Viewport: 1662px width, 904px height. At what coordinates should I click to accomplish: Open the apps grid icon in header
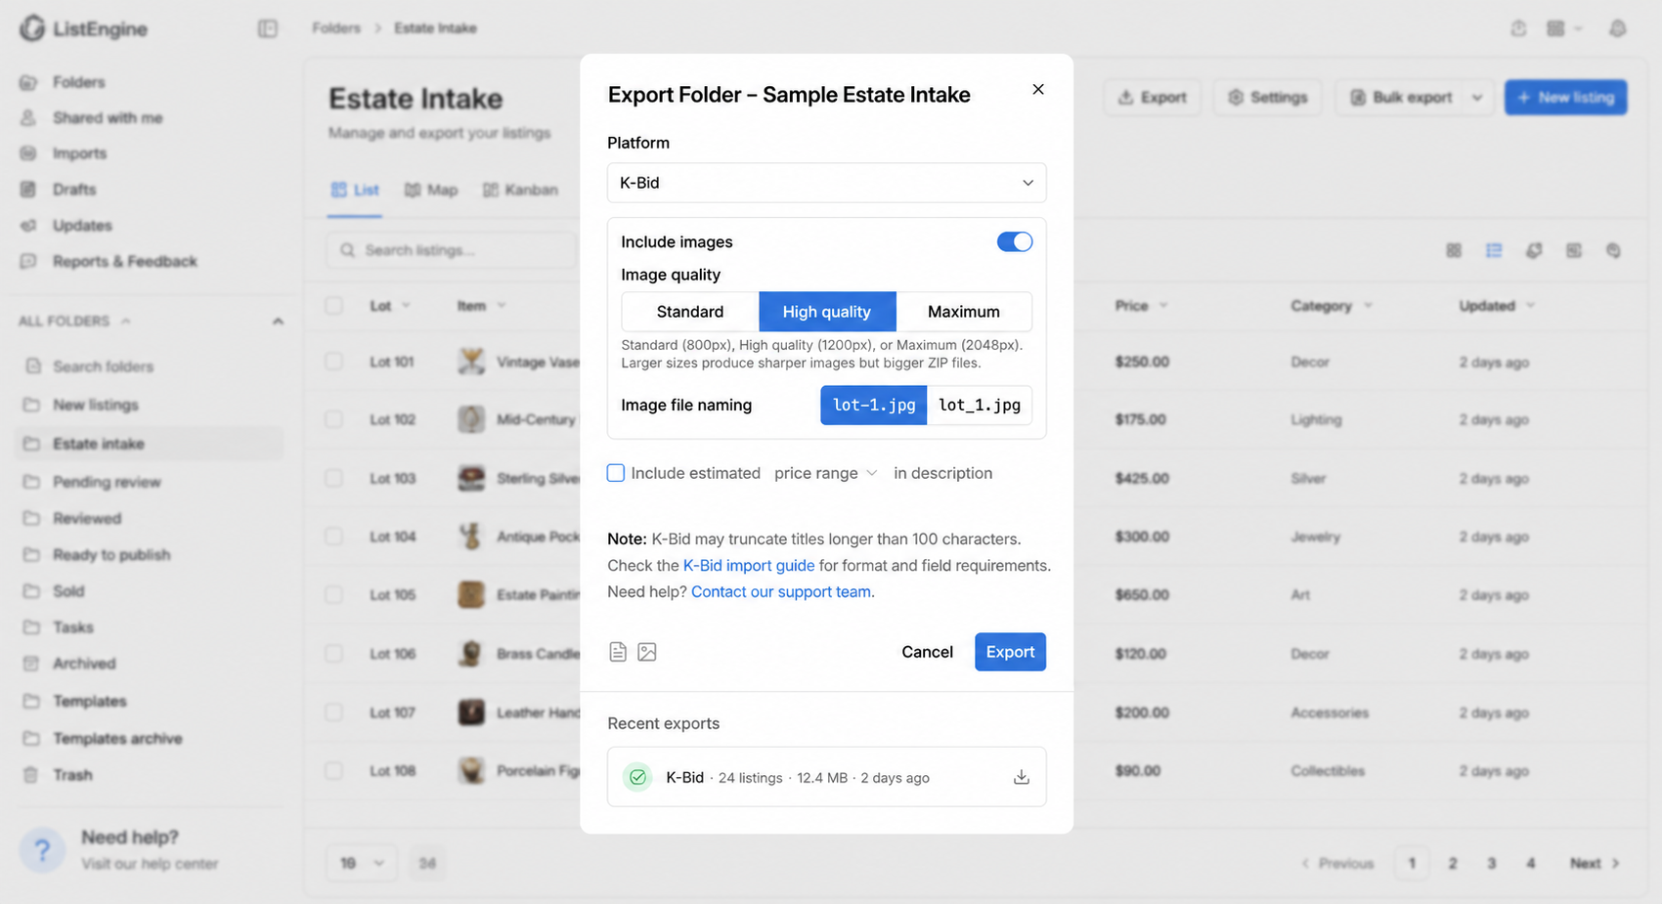click(1555, 28)
